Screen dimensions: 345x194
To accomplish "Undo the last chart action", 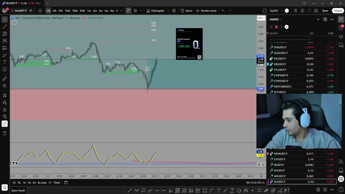I will 223,11.
